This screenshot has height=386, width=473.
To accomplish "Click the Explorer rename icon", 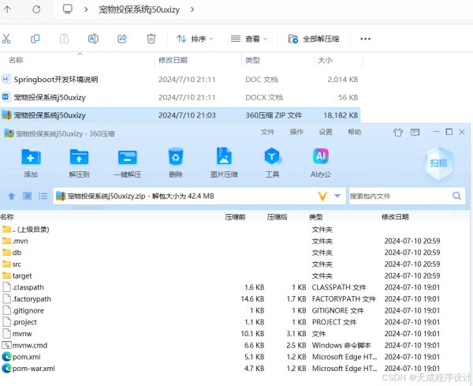I will 93,39.
